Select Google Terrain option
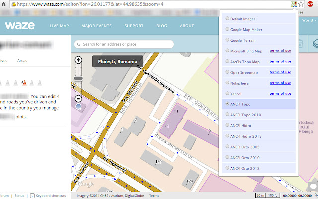 click(258, 40)
